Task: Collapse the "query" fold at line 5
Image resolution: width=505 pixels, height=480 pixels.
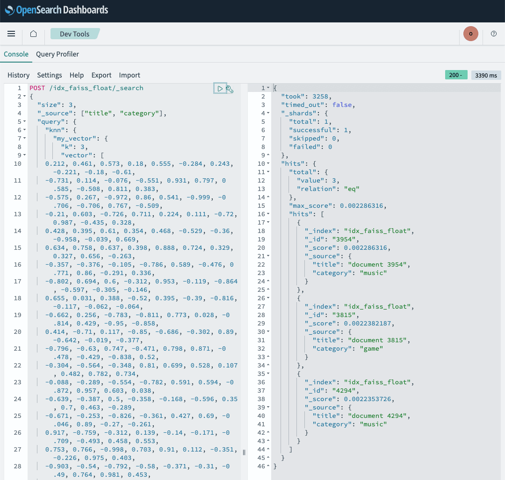Action: 25,121
